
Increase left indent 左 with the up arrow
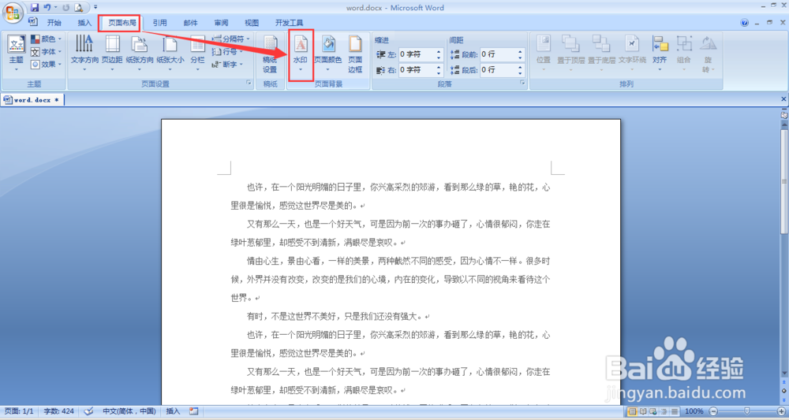click(439, 51)
